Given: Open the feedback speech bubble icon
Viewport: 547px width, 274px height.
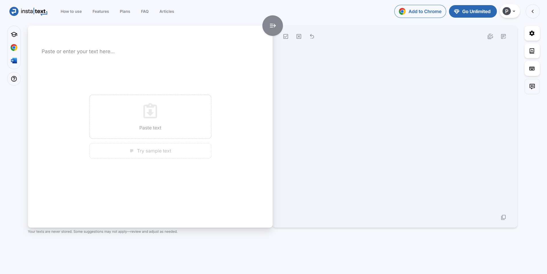Looking at the screenshot, I should tap(532, 86).
